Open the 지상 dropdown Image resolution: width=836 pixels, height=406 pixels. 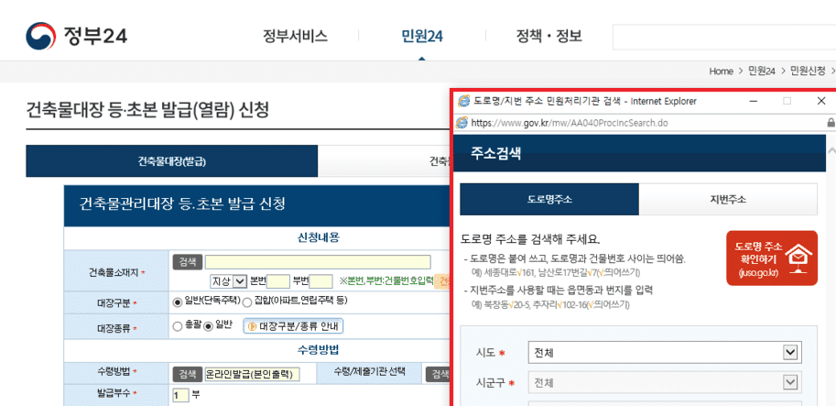pos(229,281)
